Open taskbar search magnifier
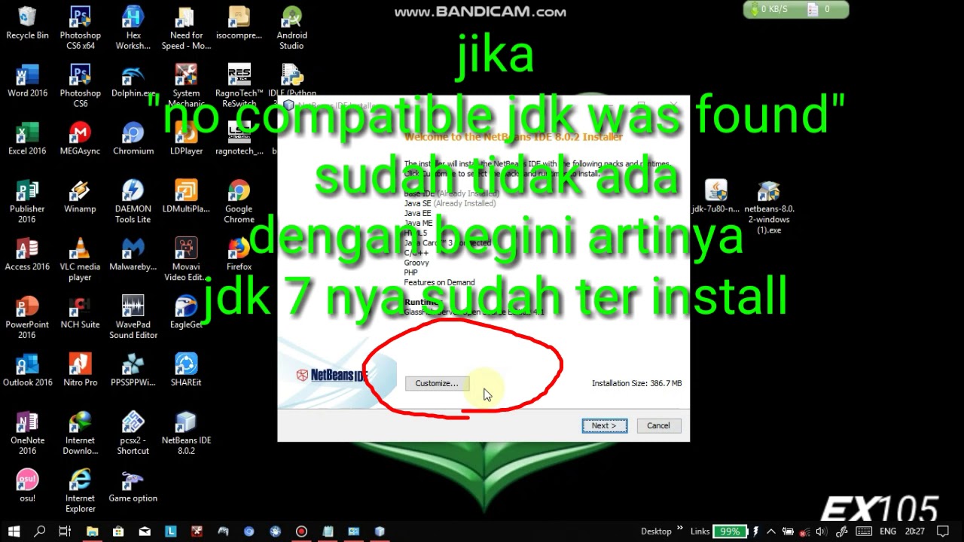 (40, 531)
